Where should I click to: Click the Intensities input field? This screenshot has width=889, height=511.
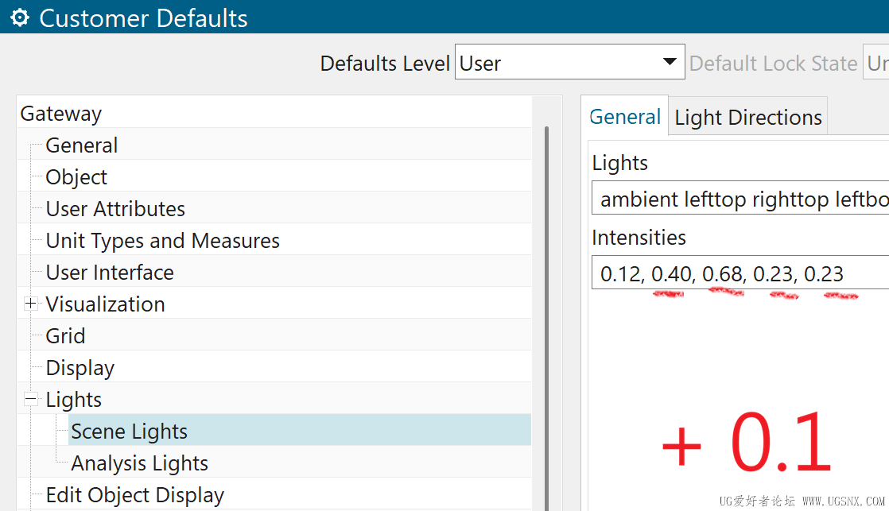pyautogui.click(x=740, y=274)
